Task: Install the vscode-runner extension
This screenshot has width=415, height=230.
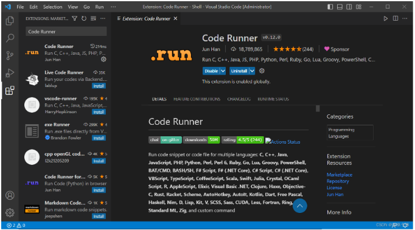Action: [x=99, y=112]
